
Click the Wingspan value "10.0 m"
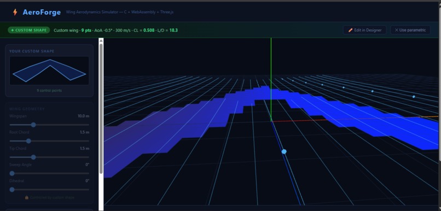click(84, 116)
